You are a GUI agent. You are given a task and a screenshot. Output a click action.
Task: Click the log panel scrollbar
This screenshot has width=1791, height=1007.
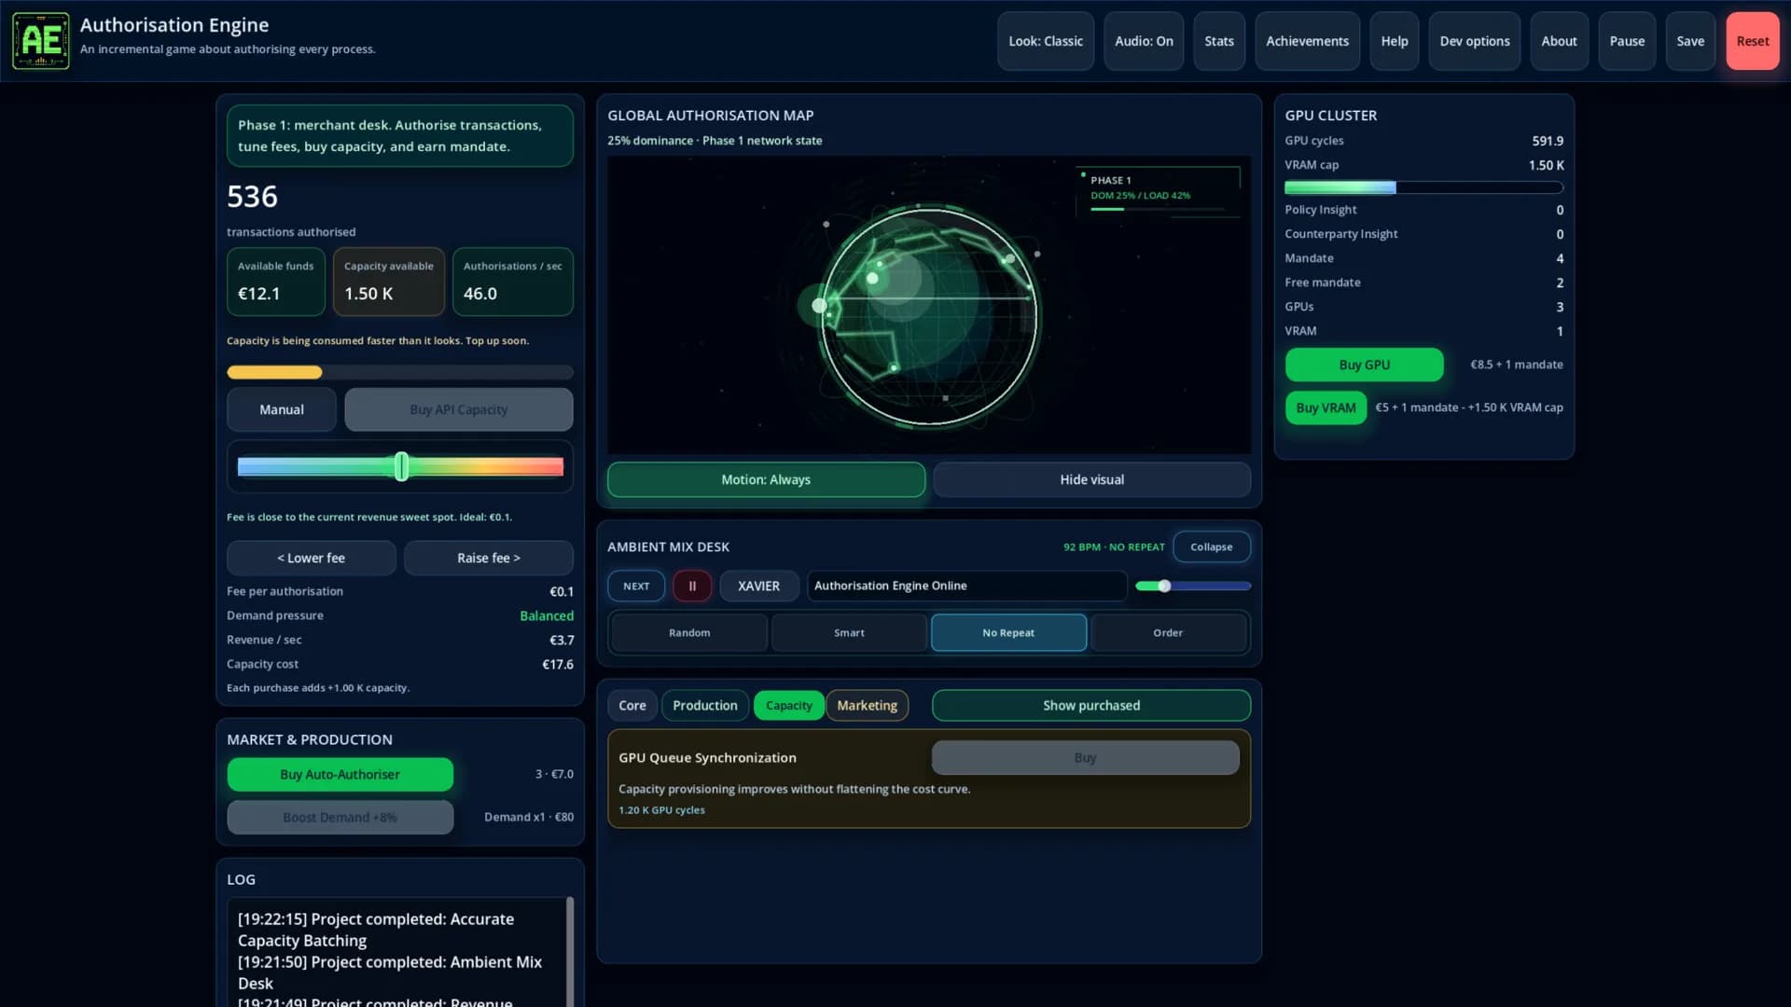pyautogui.click(x=570, y=951)
